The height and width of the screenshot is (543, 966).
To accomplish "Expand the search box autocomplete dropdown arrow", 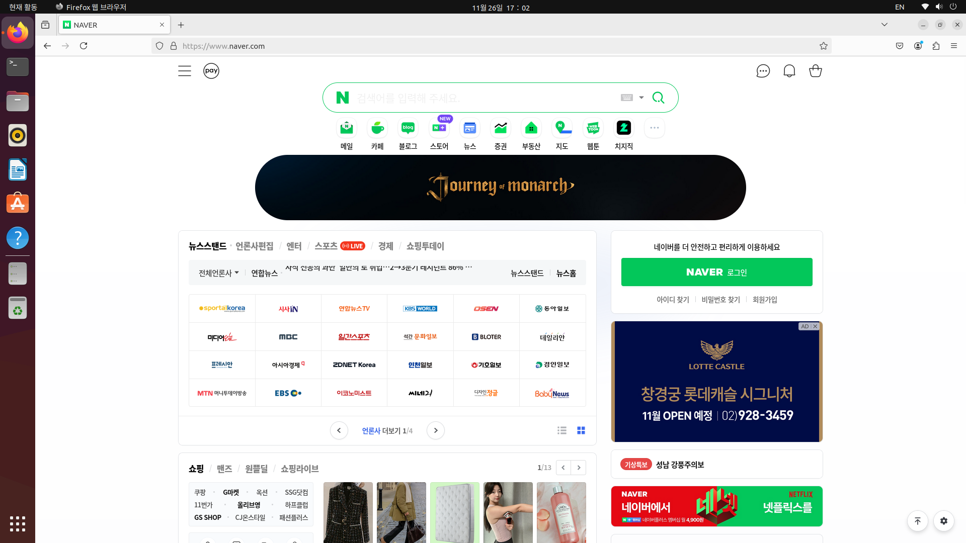I will (641, 98).
